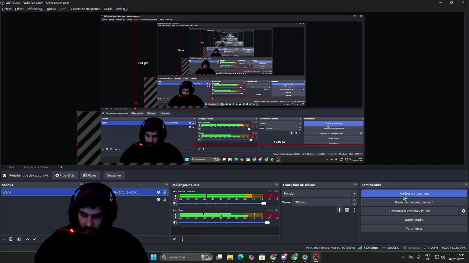Click Désactiver source button
This screenshot has width=469, height=263.
(114, 175)
